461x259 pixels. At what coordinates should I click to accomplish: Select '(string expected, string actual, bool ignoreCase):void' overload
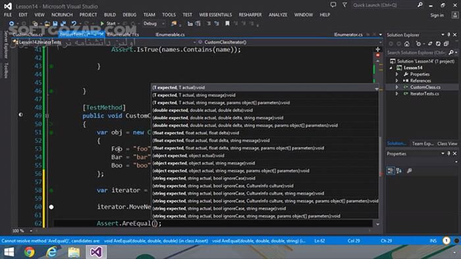pyautogui.click(x=265, y=178)
